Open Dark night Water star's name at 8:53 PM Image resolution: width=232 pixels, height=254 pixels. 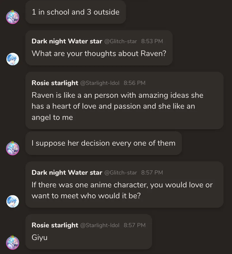(67, 41)
